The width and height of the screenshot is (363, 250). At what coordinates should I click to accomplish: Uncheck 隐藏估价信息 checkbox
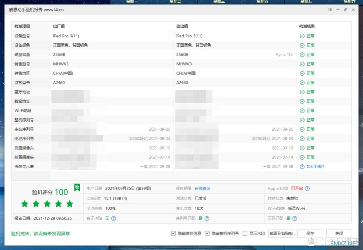click(x=173, y=233)
